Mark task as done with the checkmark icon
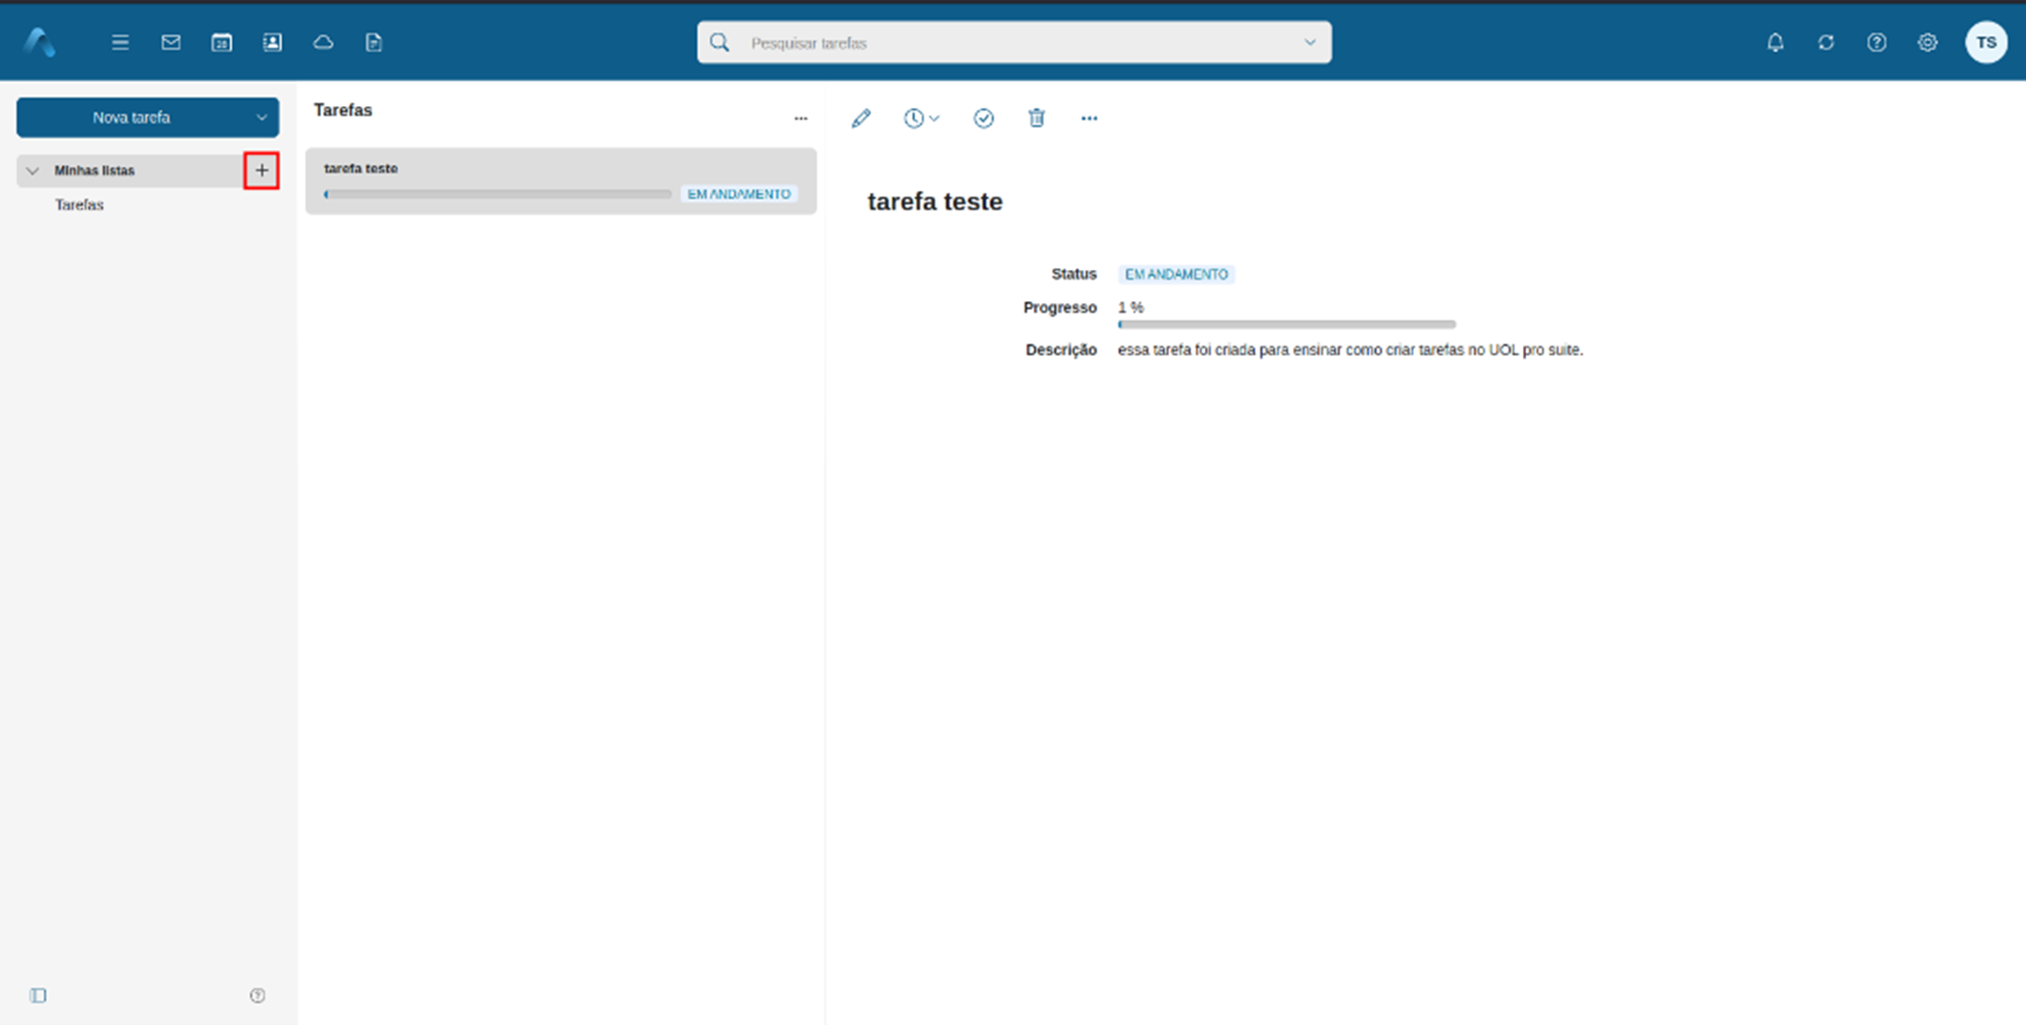This screenshot has width=2026, height=1025. click(x=984, y=118)
